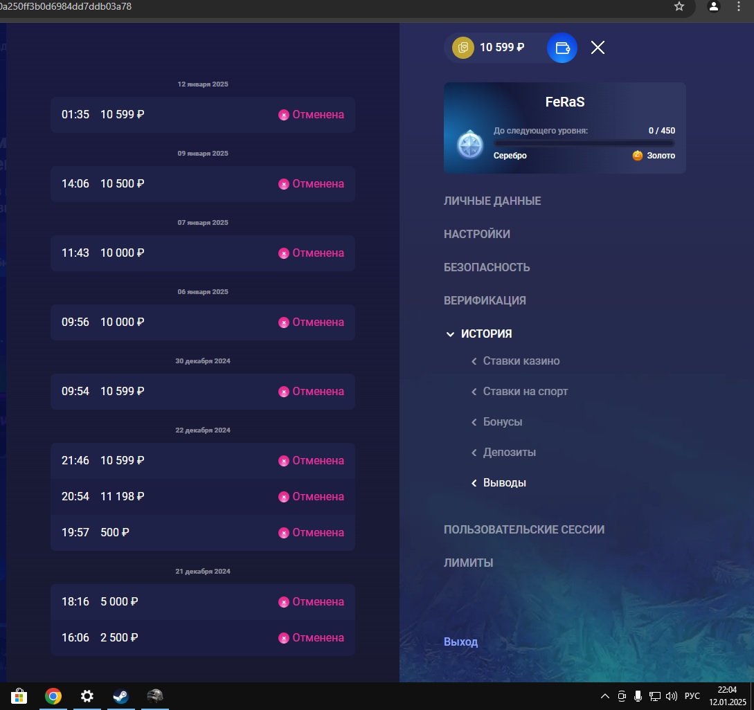Viewport: 754px width, 710px height.
Task: Collapse the ИСТОРИЯ section chevron
Action: click(x=450, y=334)
